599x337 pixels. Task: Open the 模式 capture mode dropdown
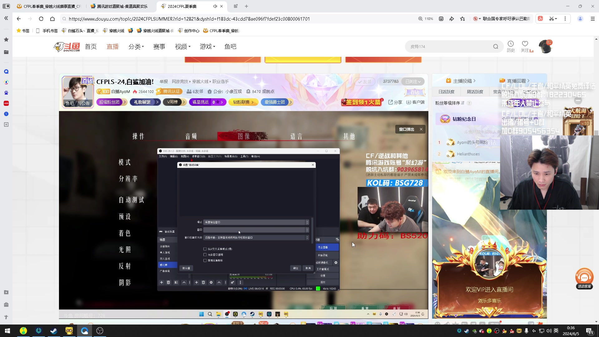pyautogui.click(x=256, y=222)
